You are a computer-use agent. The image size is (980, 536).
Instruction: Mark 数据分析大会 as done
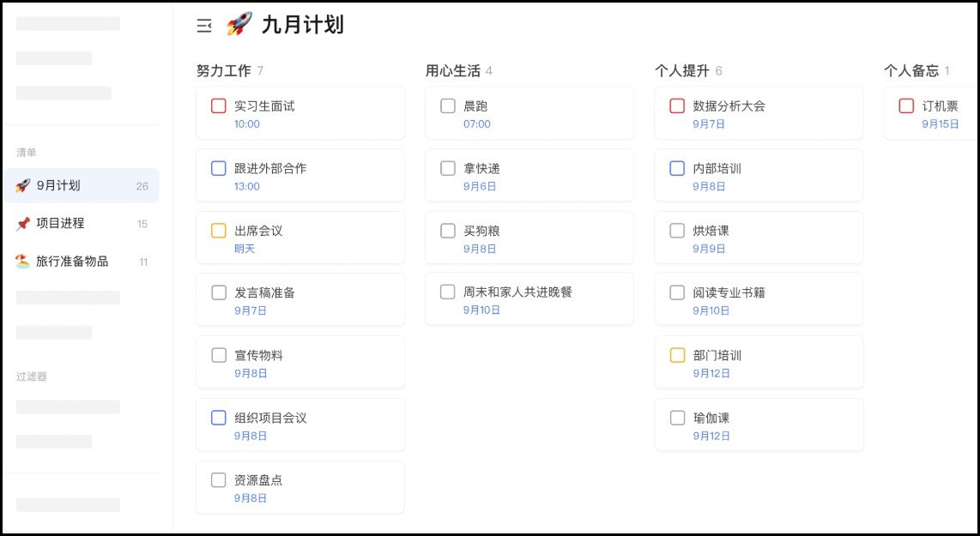[677, 105]
